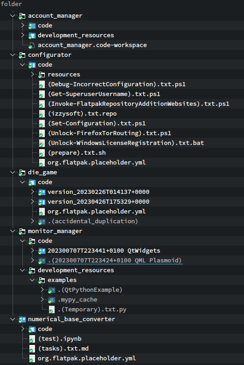Click the (test).ipynb file icon
This screenshot has width=244, height=365.
pyautogui.click(x=32, y=339)
